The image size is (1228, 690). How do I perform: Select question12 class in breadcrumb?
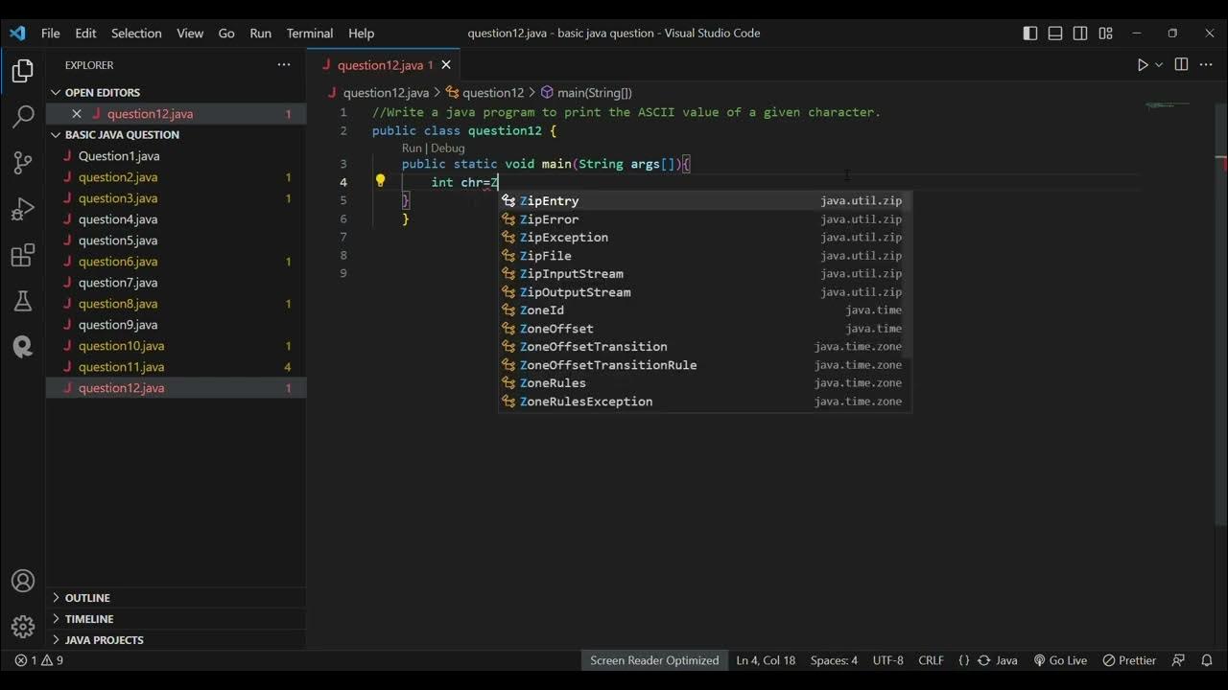coord(493,93)
